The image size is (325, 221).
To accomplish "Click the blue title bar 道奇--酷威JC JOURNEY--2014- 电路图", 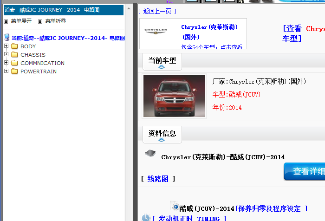I will coord(64,10).
